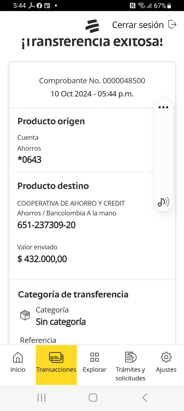Screen dimensions: 184x411
Task: Tap the Ajustes gear icon
Action: pyautogui.click(x=166, y=357)
